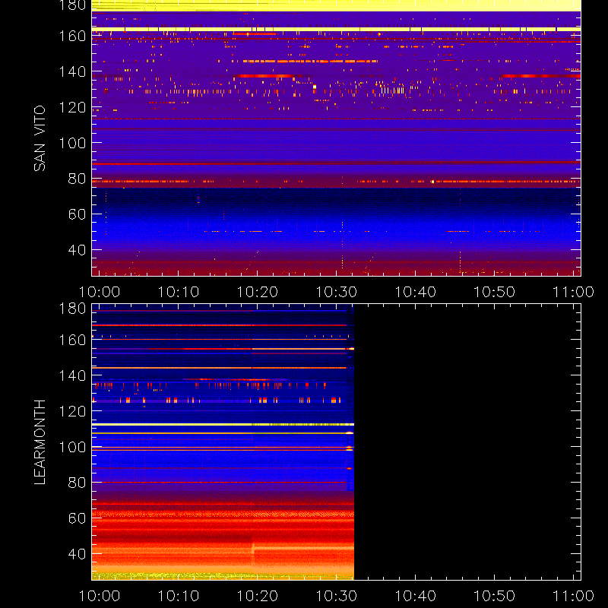
Task: Pick the 100 frequency label on Learmonth plot
Action: [72, 447]
